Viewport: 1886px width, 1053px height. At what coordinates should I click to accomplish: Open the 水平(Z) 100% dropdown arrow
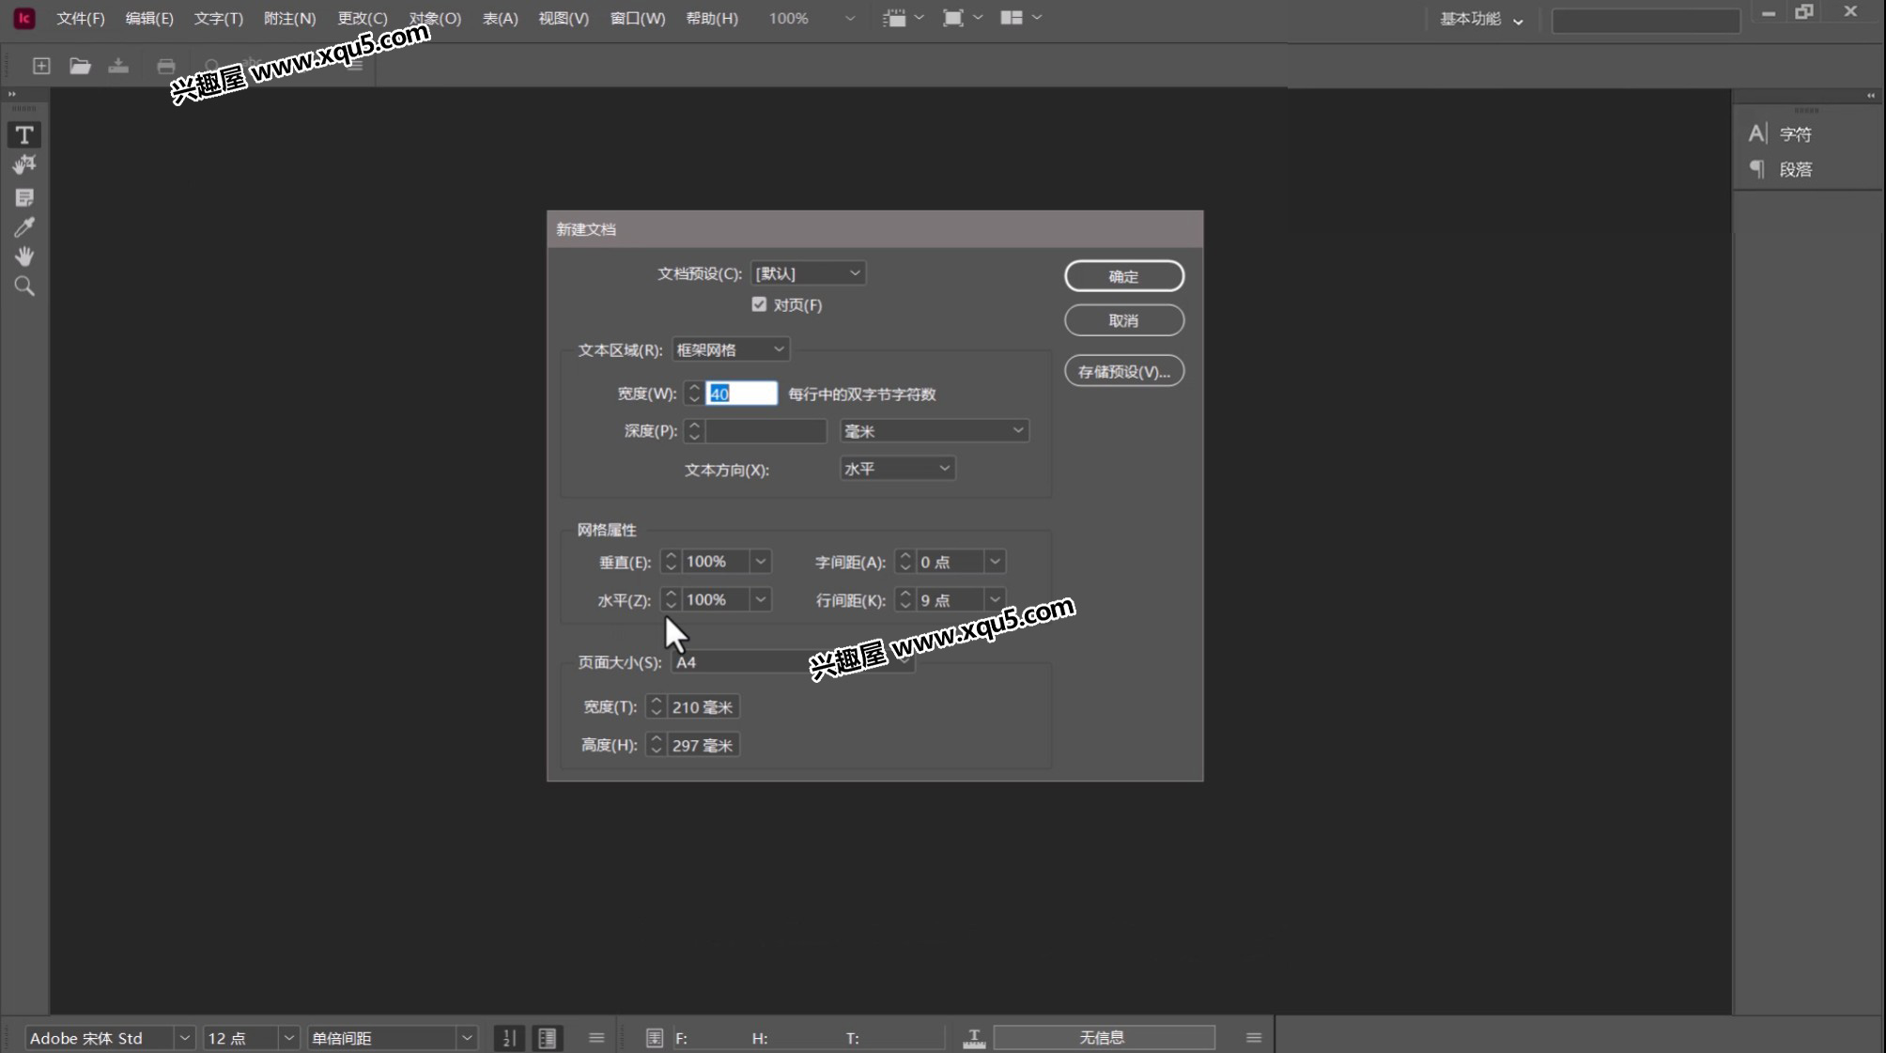(761, 599)
